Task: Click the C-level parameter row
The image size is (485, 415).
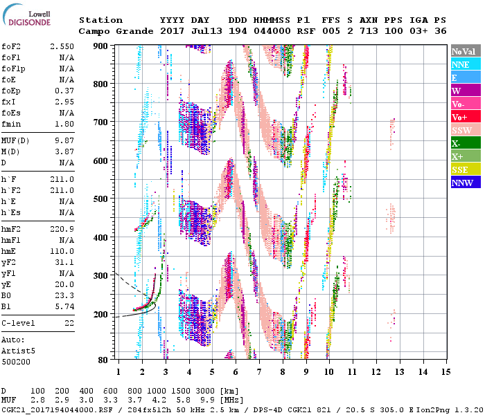Action: pos(38,323)
